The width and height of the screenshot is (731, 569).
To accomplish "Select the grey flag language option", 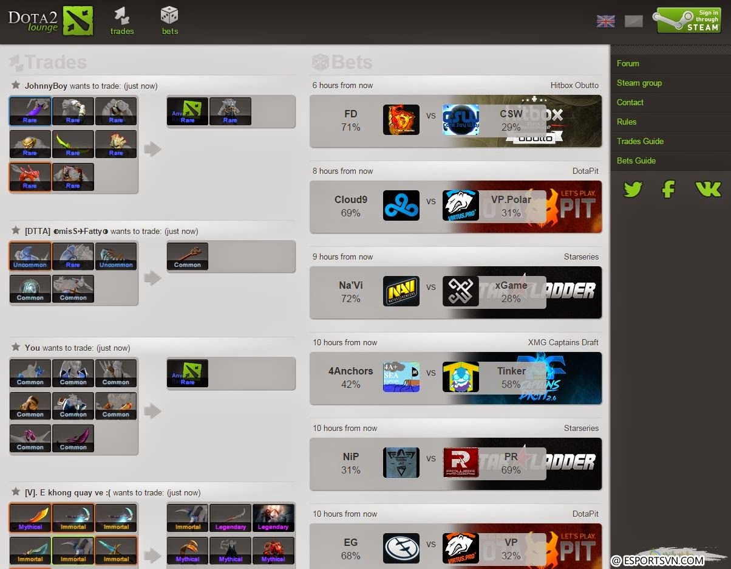I will [633, 21].
